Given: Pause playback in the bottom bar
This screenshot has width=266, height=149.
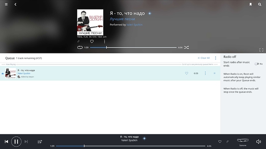Looking at the screenshot, I should tap(16, 141).
